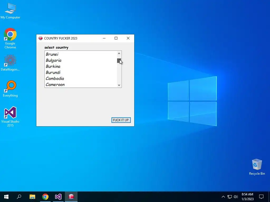The width and height of the screenshot is (270, 202).
Task: Select Burundi in the country list
Action: pos(81,72)
